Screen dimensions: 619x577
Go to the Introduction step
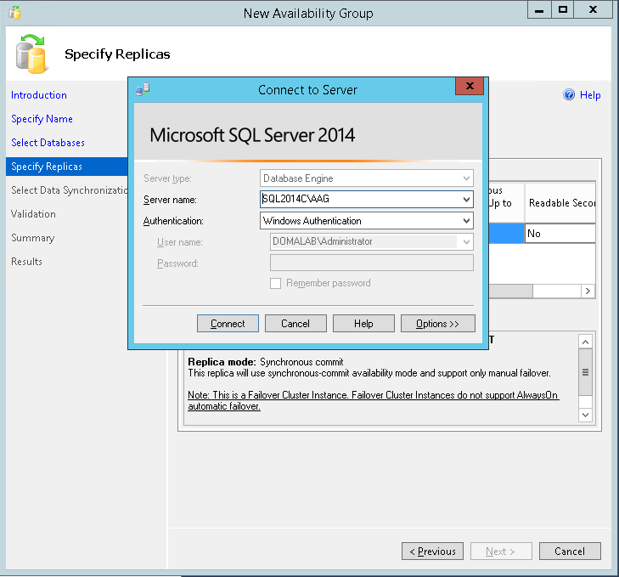pyautogui.click(x=39, y=95)
